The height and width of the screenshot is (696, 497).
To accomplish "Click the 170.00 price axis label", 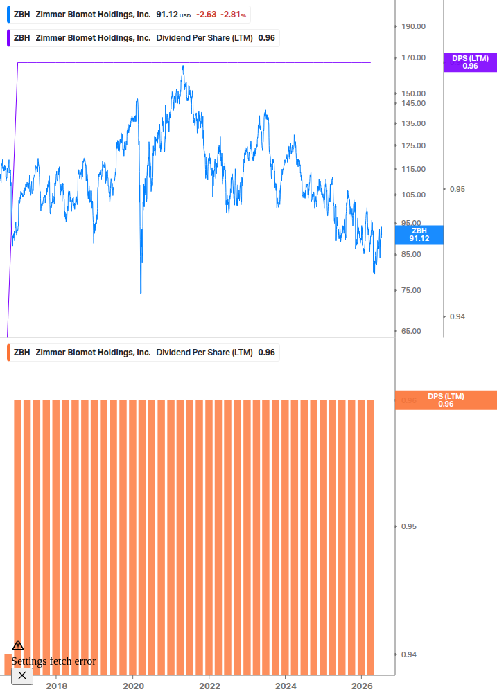I will (x=414, y=57).
